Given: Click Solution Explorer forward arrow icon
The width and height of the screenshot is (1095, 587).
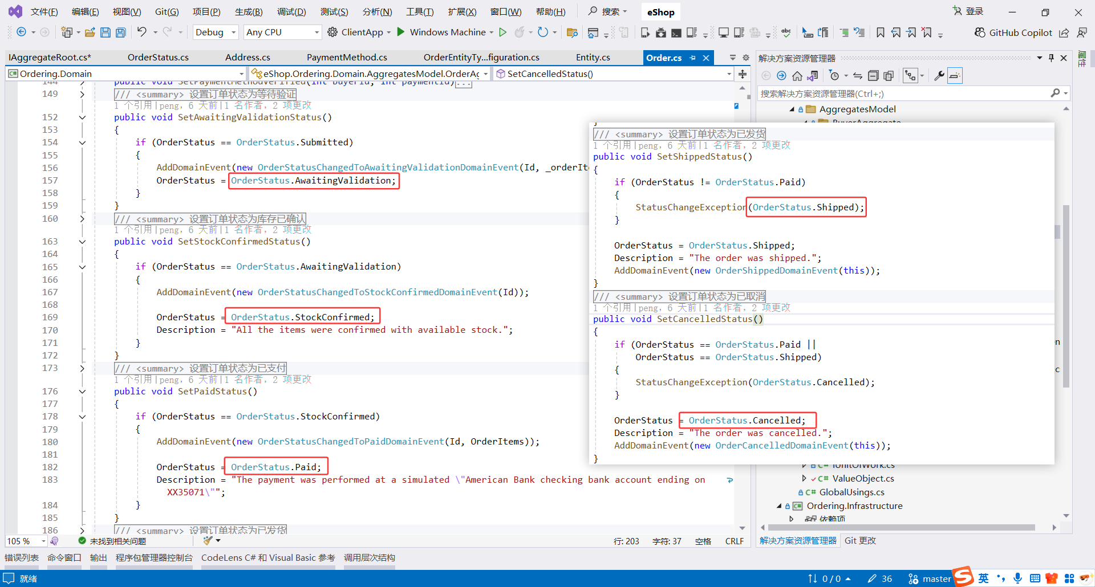Looking at the screenshot, I should pos(782,76).
